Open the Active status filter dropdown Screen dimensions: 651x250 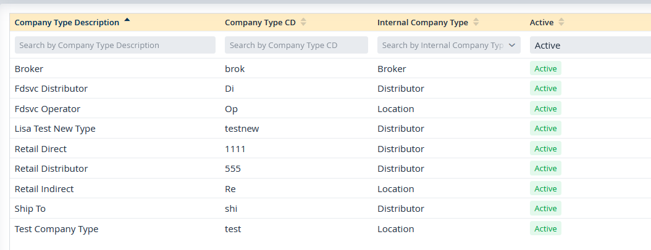tap(590, 45)
